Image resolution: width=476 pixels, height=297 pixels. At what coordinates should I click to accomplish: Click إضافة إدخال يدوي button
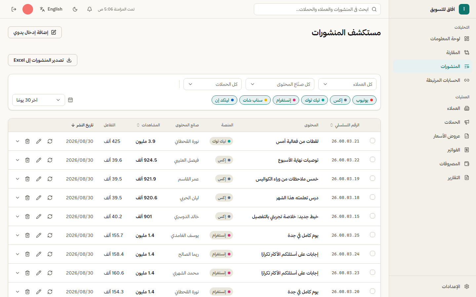(x=35, y=32)
